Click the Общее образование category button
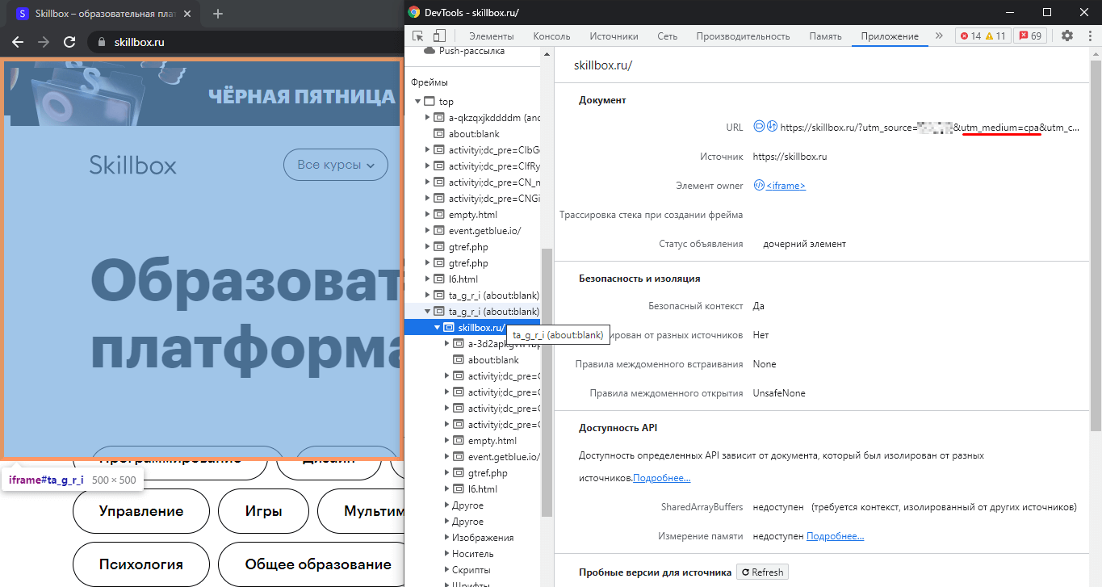The image size is (1102, 587). [x=311, y=564]
